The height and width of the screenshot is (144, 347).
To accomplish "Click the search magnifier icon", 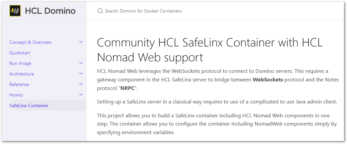I will [x=100, y=11].
